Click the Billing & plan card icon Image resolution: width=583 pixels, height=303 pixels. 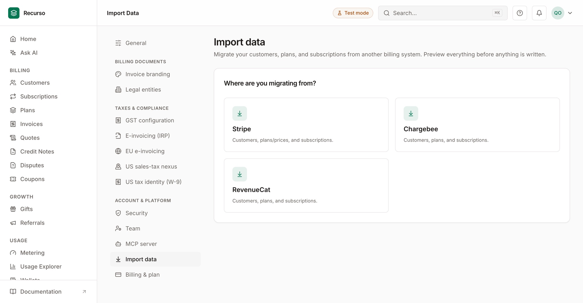point(118,274)
